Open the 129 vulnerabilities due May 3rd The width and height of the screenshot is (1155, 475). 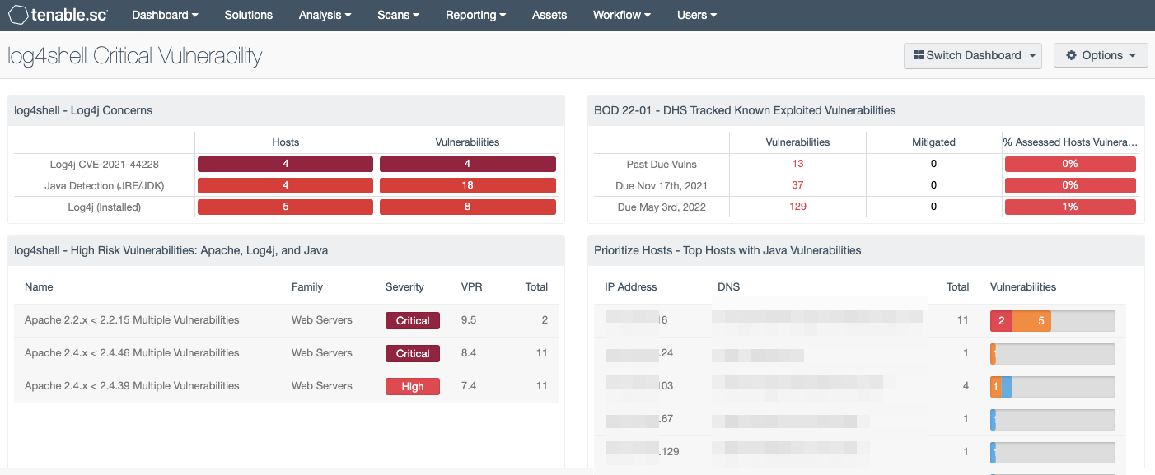click(797, 207)
